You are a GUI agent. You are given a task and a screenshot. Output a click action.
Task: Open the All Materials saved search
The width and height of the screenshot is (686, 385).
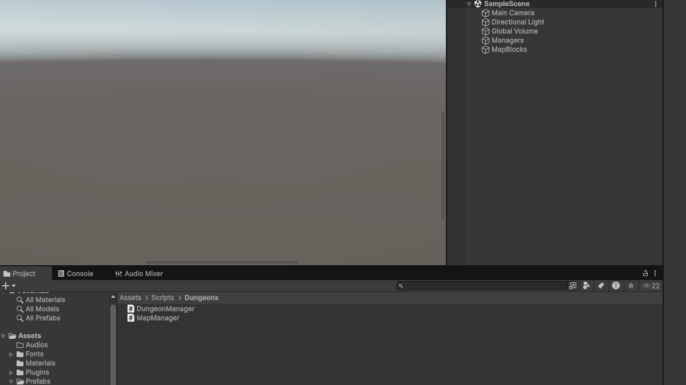tap(45, 299)
